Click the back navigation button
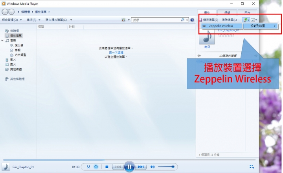Viewport: 283px width, 173px height. [5, 12]
